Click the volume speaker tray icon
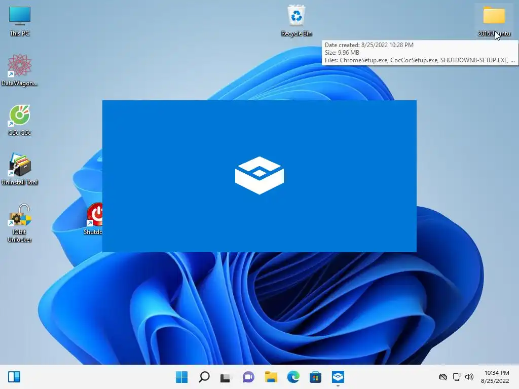 [x=469, y=377]
